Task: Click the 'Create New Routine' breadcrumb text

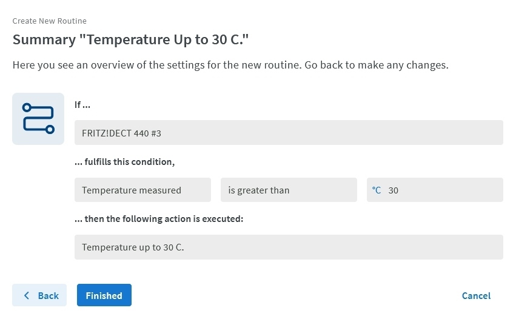Action: click(50, 21)
